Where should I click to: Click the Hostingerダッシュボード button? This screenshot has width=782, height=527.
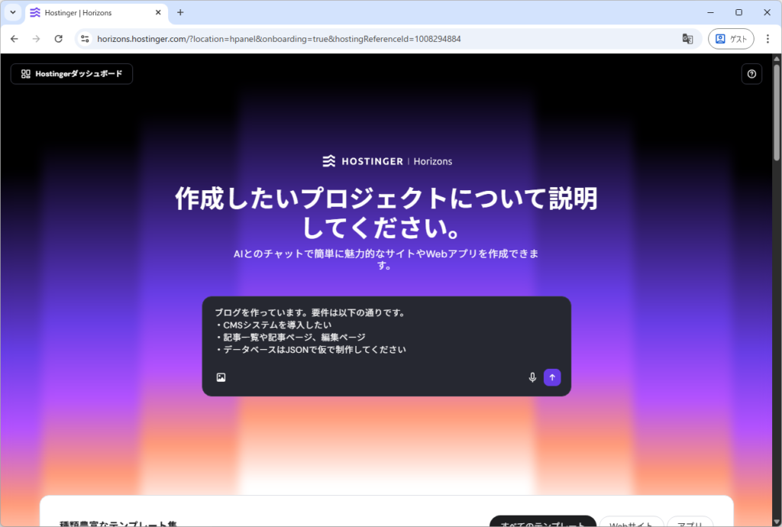(72, 74)
